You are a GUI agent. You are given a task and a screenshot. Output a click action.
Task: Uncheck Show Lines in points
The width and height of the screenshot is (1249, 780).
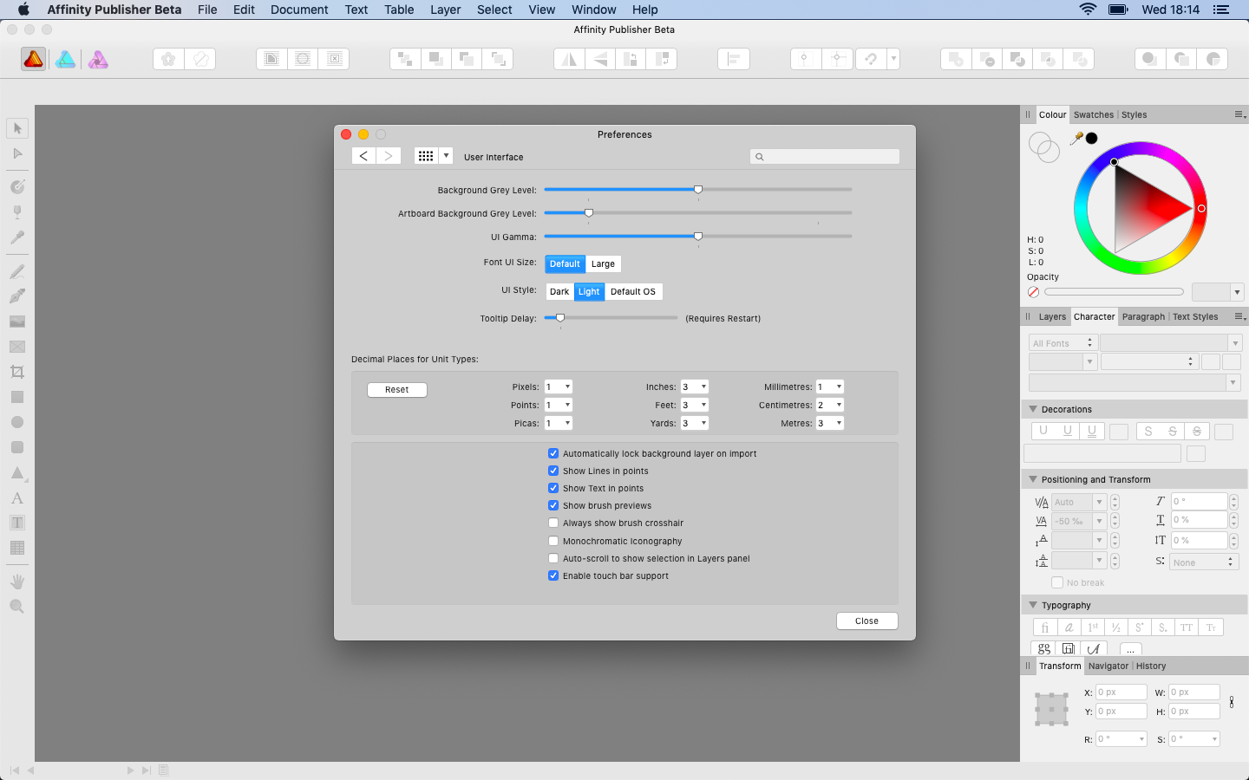553,471
